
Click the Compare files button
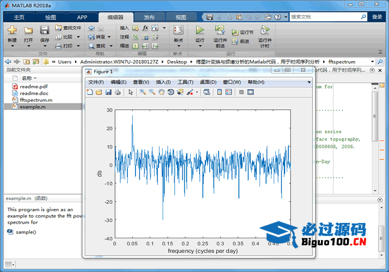(64, 36)
